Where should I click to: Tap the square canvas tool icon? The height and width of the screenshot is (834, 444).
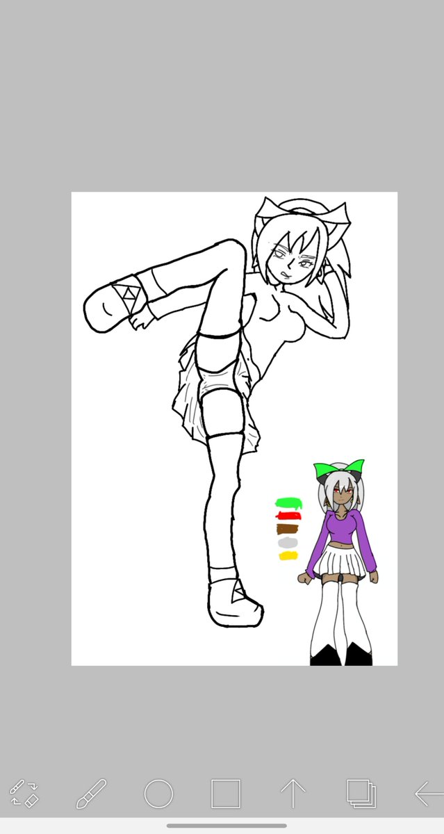pos(226,794)
